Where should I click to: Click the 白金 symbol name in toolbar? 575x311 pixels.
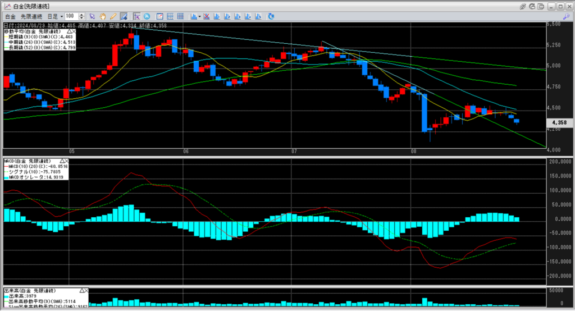point(11,16)
